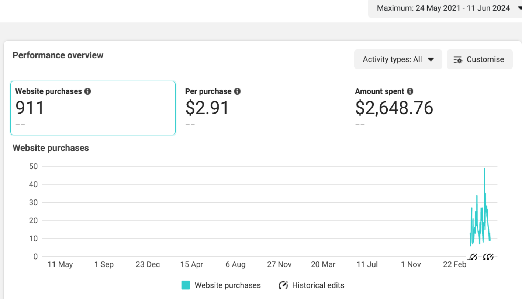
Task: Click the 22 Feb x-axis label
Action: click(x=454, y=265)
